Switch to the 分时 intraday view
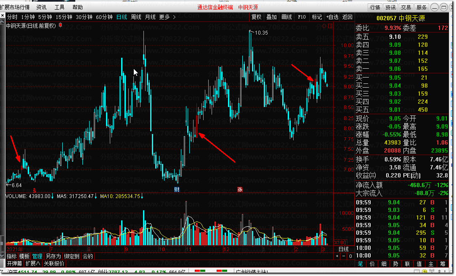 pos(12,17)
